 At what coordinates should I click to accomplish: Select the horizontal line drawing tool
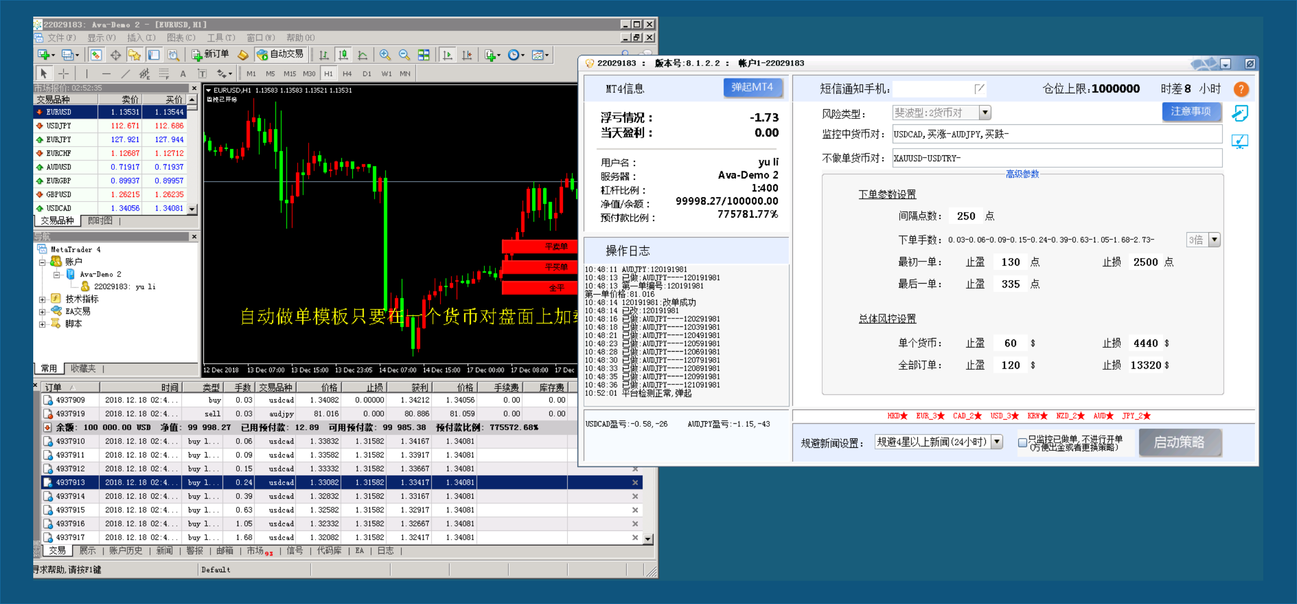(x=106, y=74)
